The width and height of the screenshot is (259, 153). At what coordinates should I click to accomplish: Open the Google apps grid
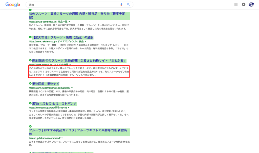click(236, 5)
